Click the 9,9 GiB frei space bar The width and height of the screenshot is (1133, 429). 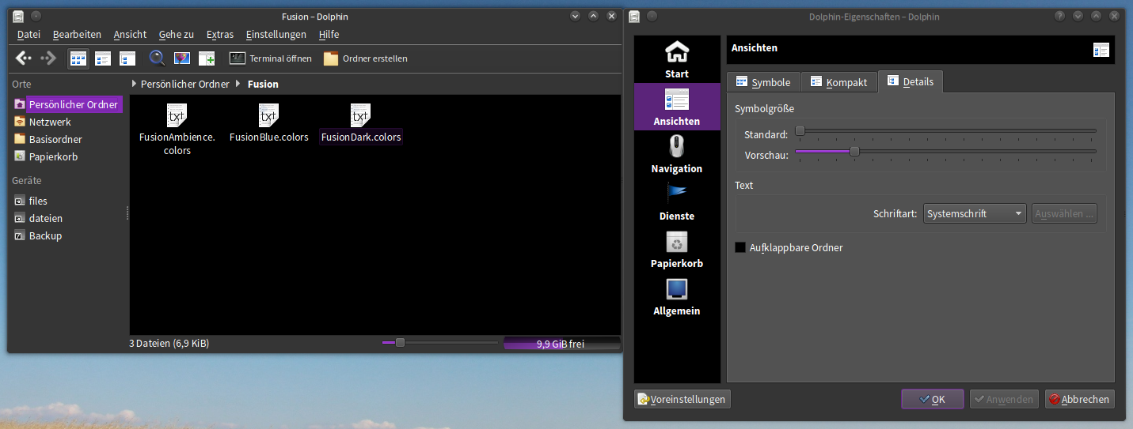pos(561,344)
